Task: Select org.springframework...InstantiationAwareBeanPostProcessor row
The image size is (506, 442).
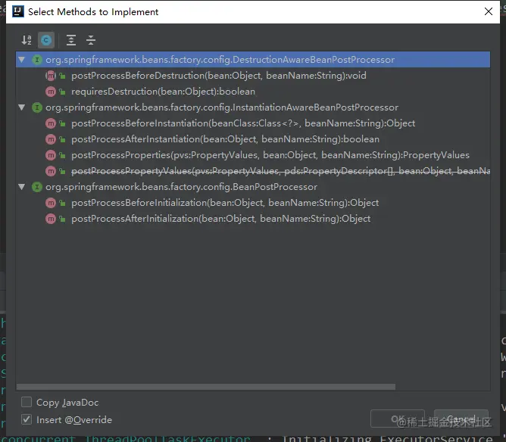Action: pyautogui.click(x=253, y=107)
